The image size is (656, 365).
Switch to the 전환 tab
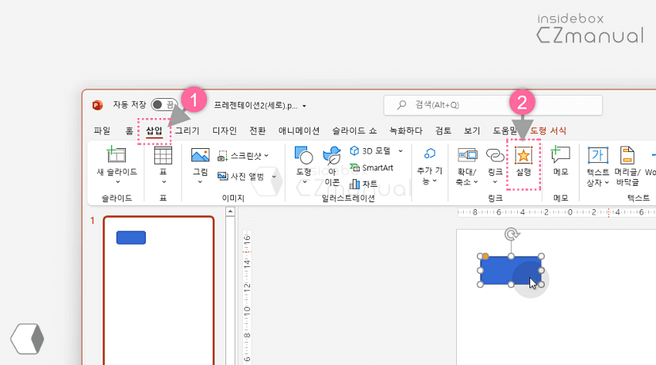click(257, 130)
